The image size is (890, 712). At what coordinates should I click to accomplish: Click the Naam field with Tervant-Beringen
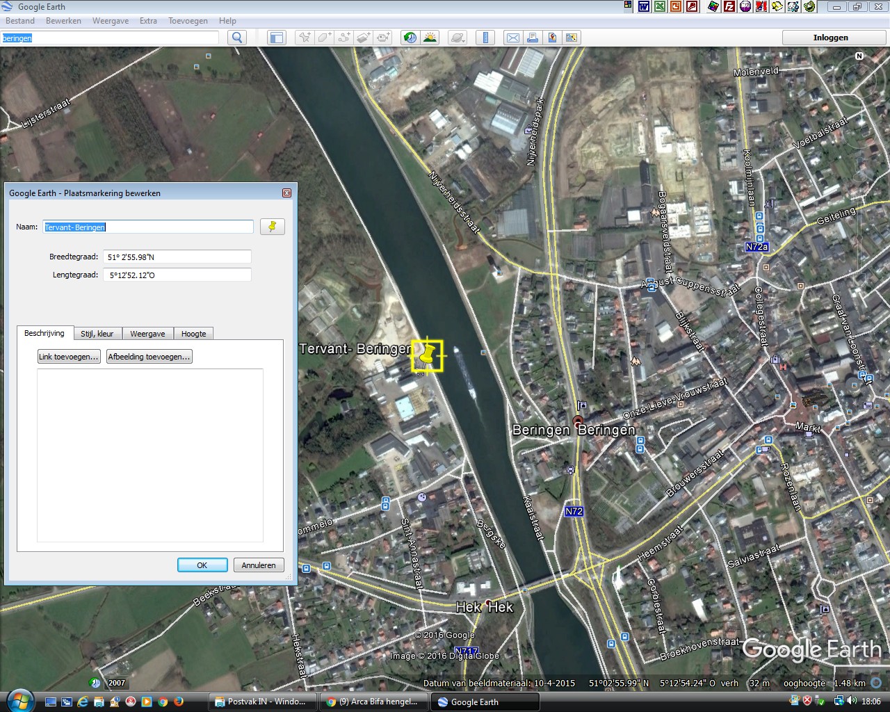[x=148, y=227]
